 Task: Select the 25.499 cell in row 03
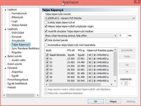coord(81,66)
